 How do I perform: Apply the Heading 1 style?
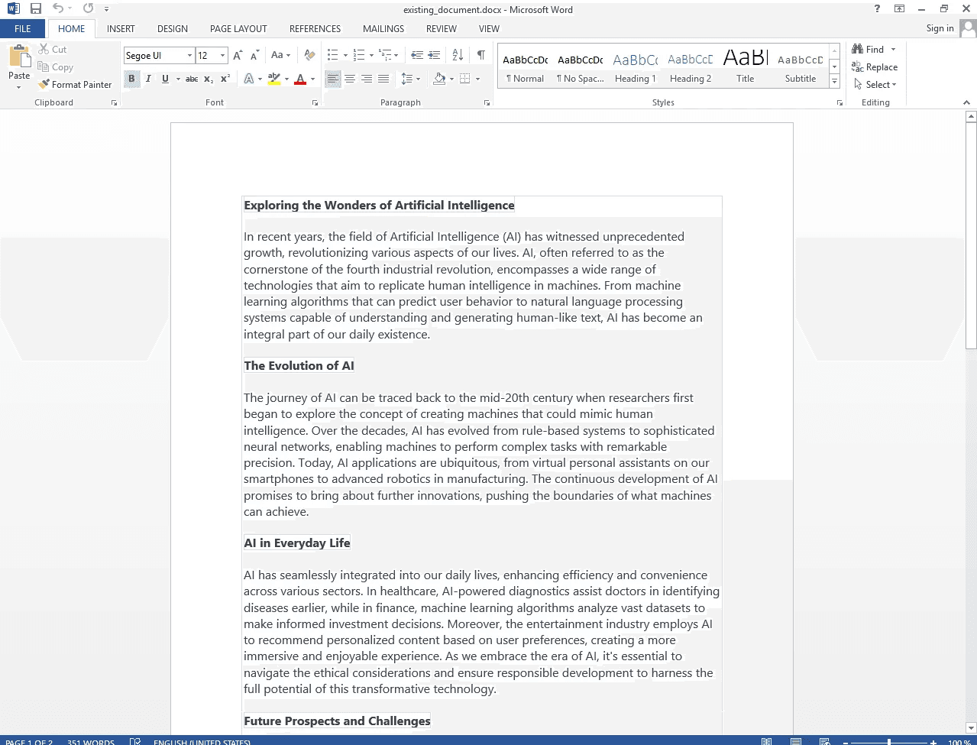click(x=636, y=67)
